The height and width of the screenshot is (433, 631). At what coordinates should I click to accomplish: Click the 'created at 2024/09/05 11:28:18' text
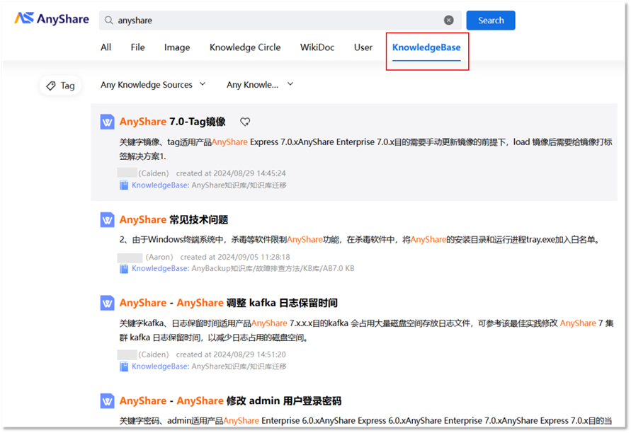pos(235,257)
